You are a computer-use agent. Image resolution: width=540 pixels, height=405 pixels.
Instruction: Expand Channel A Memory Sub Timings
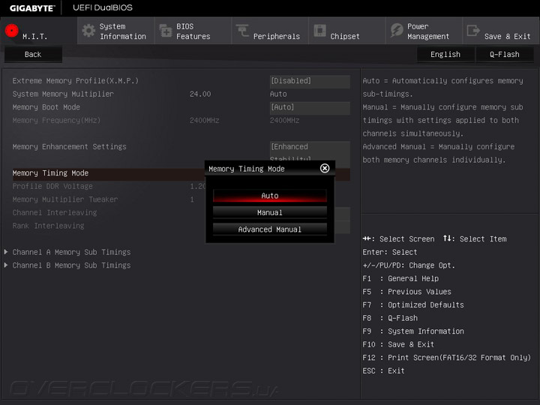pos(71,252)
